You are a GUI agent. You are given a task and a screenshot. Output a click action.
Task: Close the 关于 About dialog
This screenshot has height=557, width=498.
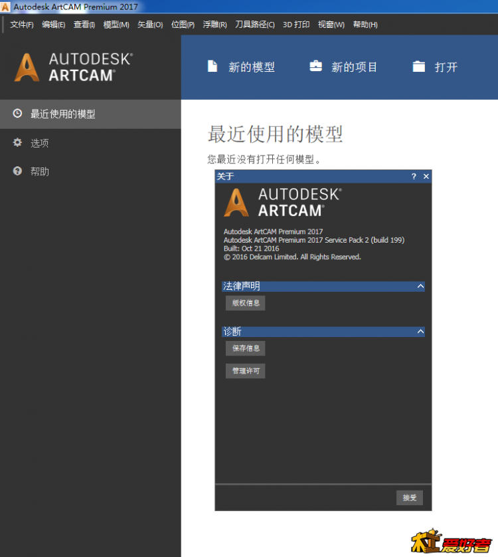tap(426, 177)
